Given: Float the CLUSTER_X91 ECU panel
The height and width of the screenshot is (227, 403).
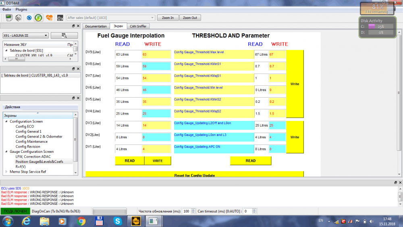Looking at the screenshot, I should click(73, 69).
